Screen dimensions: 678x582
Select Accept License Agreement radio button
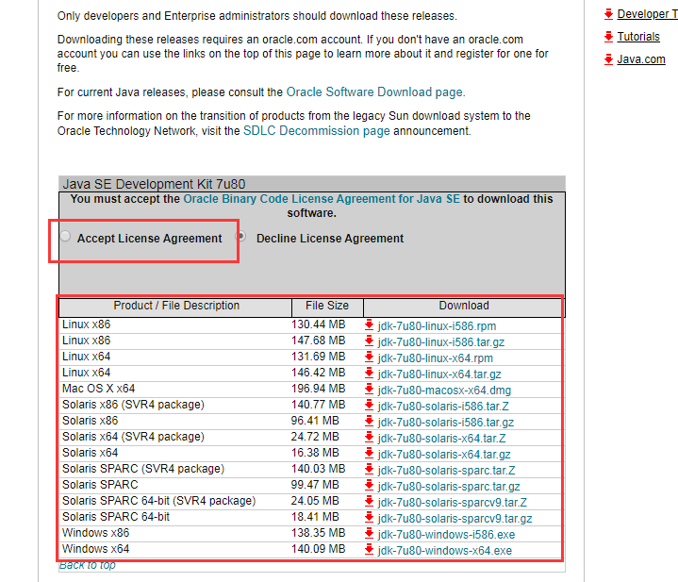coord(65,236)
